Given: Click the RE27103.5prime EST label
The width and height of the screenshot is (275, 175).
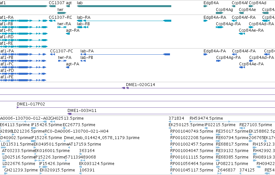Looking at the screenshot, I should [x=256, y=125].
